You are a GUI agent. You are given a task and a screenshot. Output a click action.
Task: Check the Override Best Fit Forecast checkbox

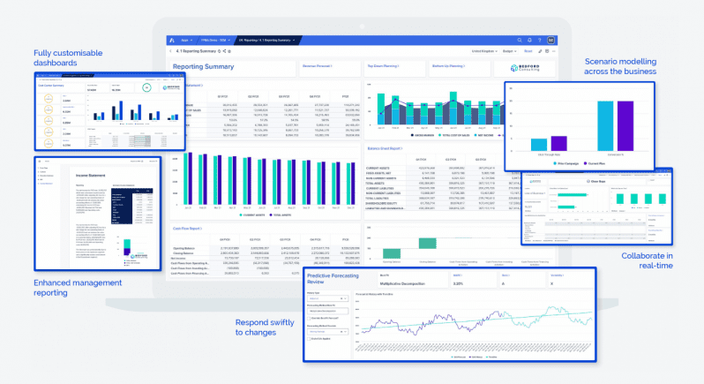[309, 319]
